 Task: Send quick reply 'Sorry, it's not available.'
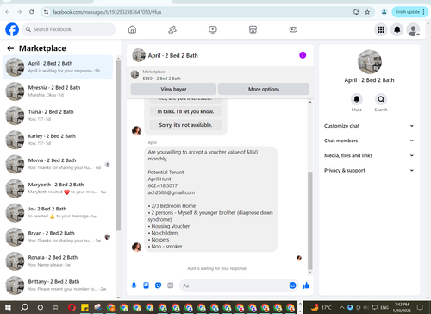click(185, 125)
